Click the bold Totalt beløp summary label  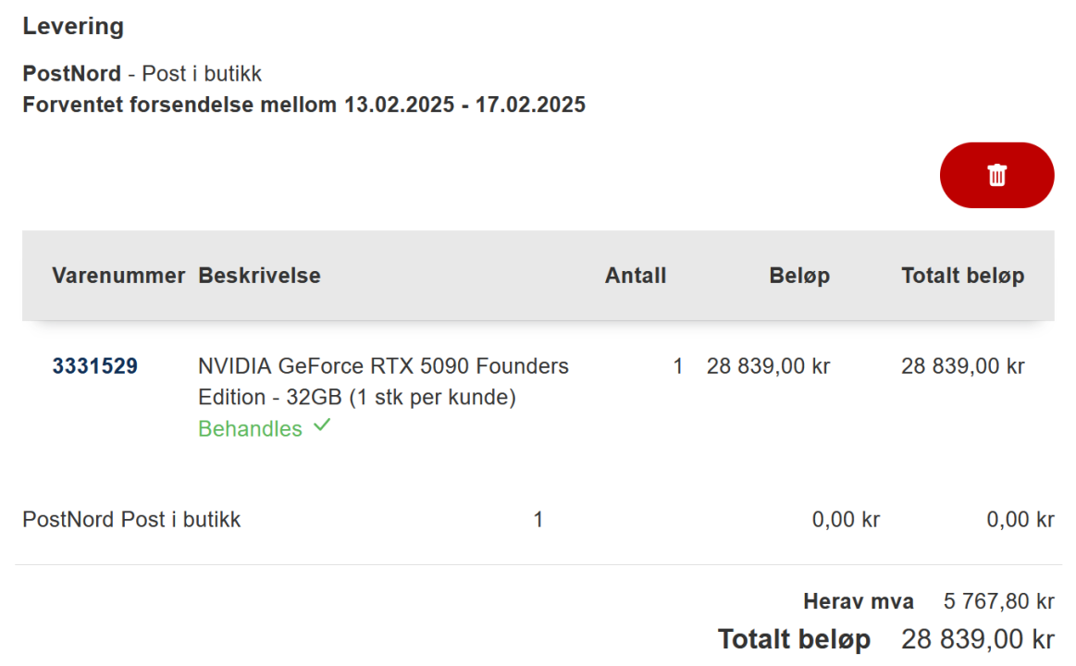click(794, 639)
